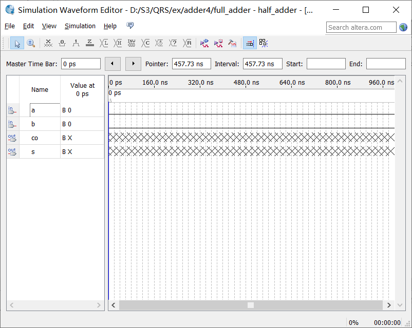Apply Forcing Low (0) toolbar icon
This screenshot has height=328, width=412.
coord(62,43)
